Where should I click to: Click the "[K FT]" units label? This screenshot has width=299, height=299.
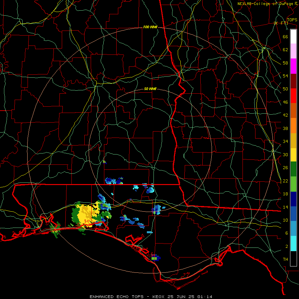(x=281, y=23)
